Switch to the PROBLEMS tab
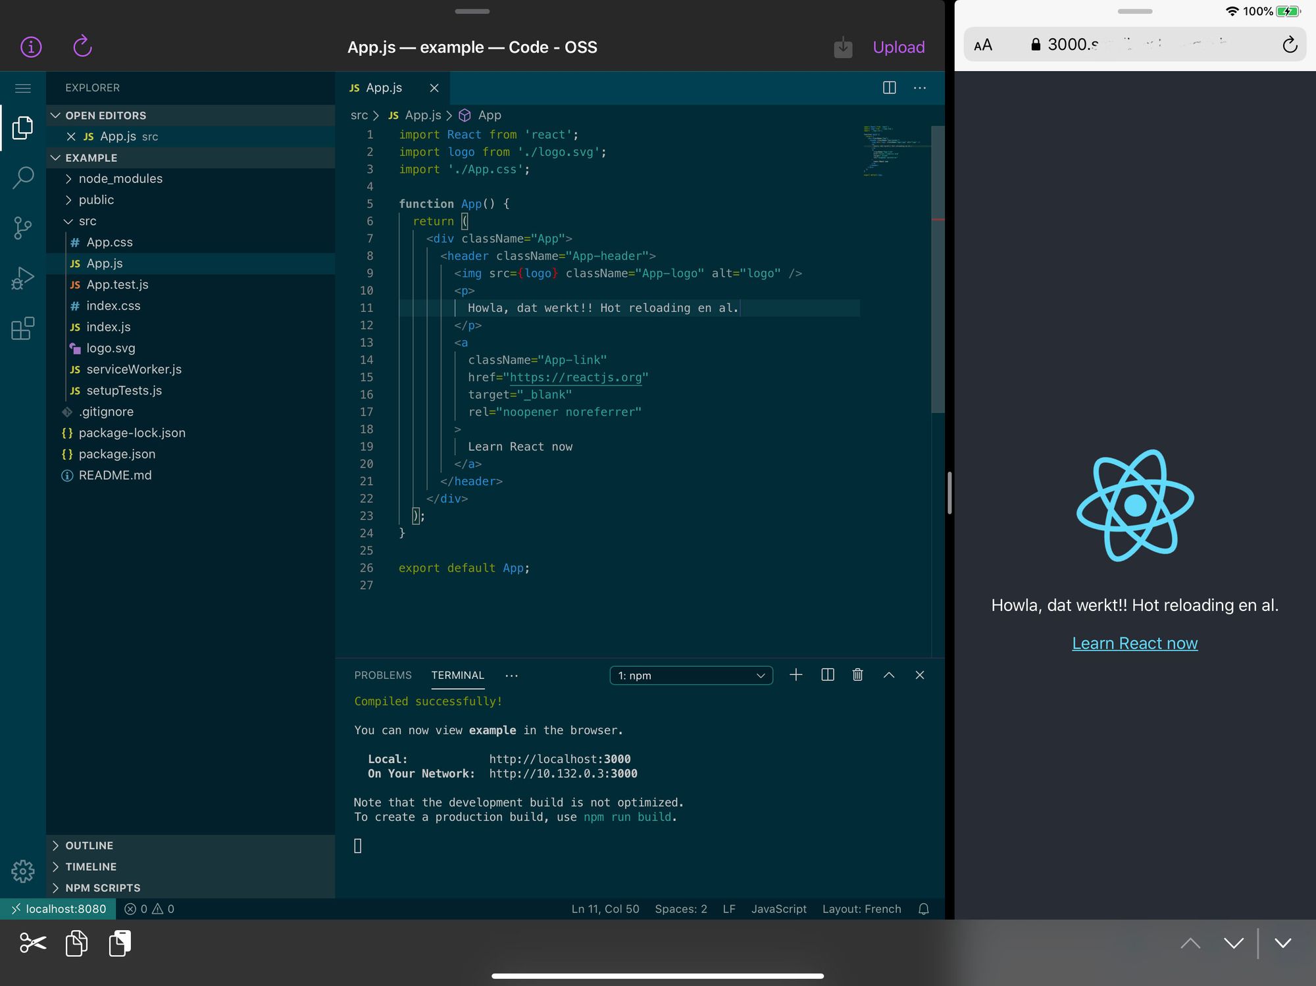Image resolution: width=1316 pixels, height=986 pixels. 382,675
